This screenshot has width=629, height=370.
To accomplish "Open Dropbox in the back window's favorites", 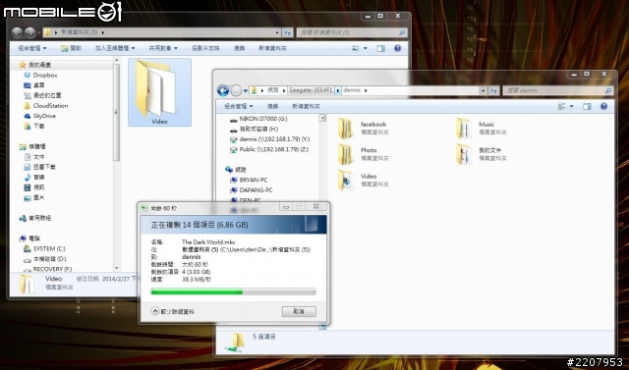I will tap(44, 75).
